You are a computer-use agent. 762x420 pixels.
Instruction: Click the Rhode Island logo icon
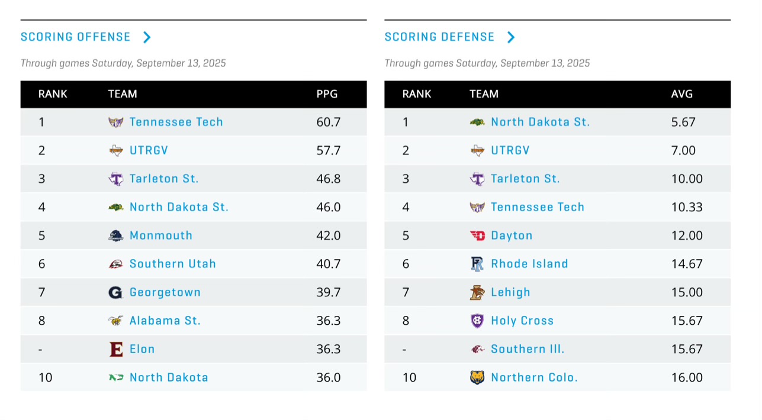(477, 264)
